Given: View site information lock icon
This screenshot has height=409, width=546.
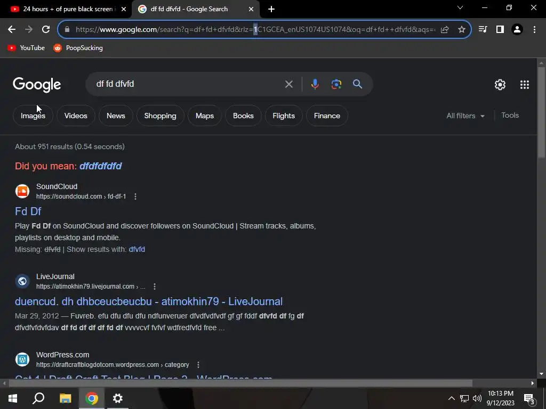Looking at the screenshot, I should (67, 30).
